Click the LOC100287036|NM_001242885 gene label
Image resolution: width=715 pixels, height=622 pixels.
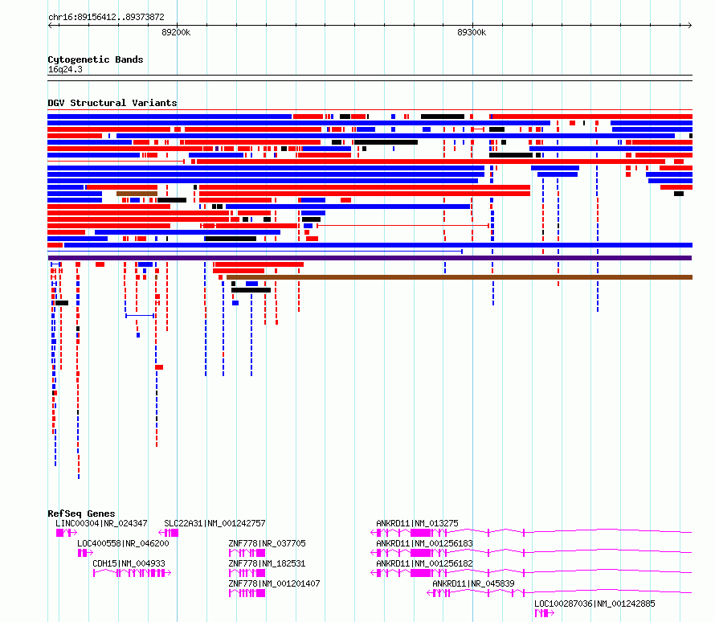[x=594, y=604]
